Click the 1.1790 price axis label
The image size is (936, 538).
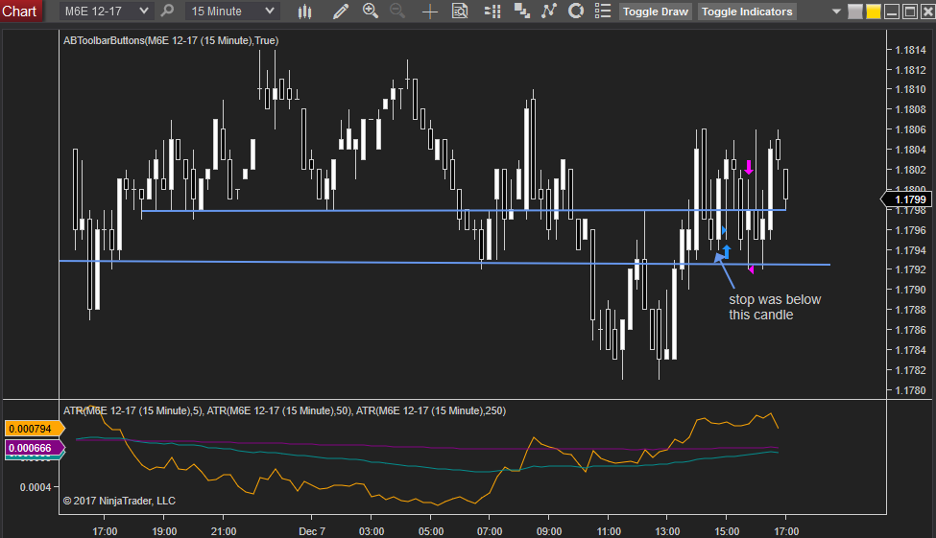coord(910,290)
